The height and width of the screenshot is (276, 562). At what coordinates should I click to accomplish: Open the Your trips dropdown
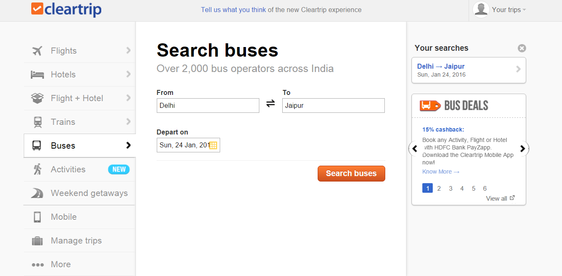coord(509,10)
